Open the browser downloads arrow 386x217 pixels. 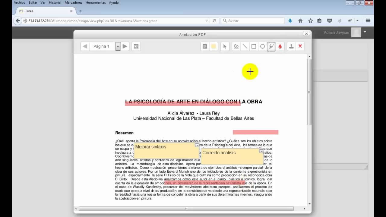tap(290, 21)
